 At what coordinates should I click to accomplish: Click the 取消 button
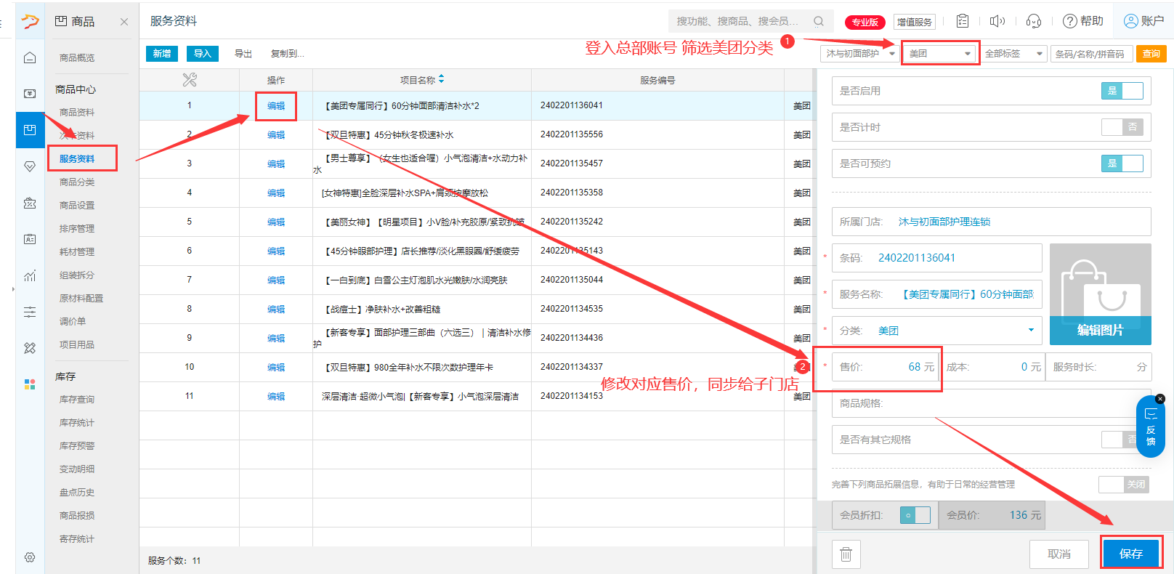click(1059, 554)
